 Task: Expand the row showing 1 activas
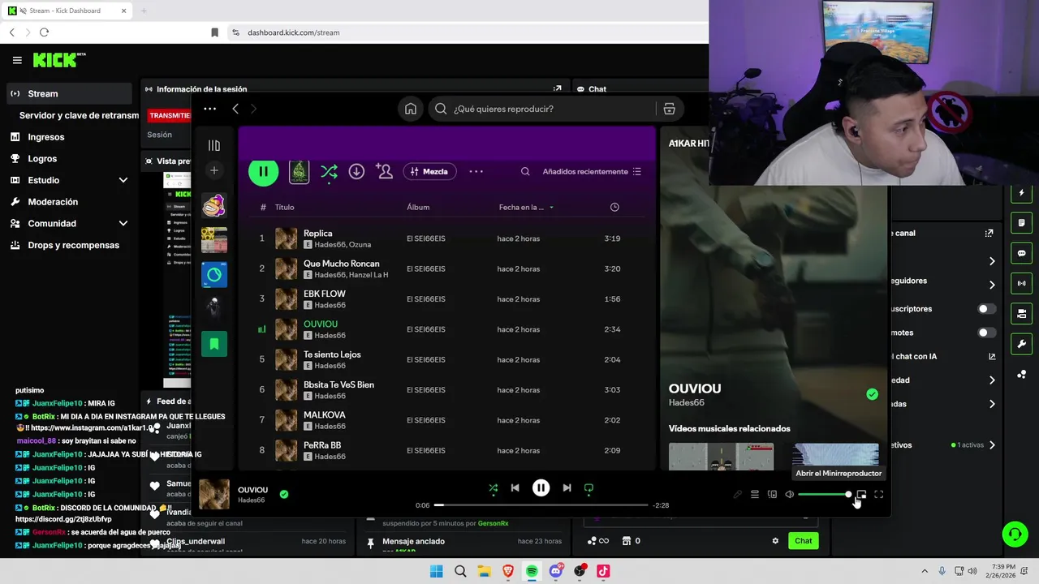point(991,445)
